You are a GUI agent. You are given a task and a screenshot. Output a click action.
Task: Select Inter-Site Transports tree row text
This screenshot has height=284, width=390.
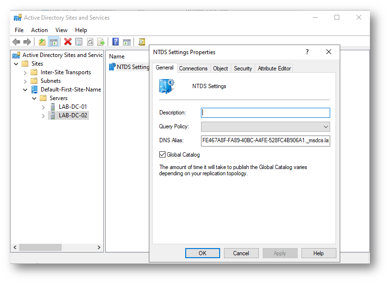[x=66, y=72]
